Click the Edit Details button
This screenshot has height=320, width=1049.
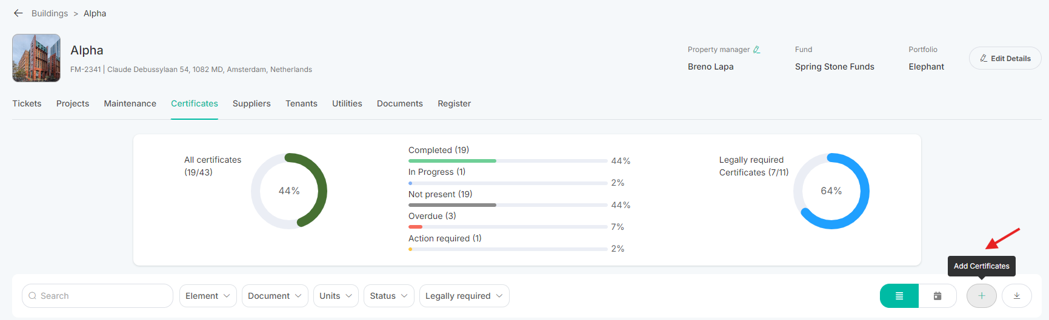click(1005, 58)
